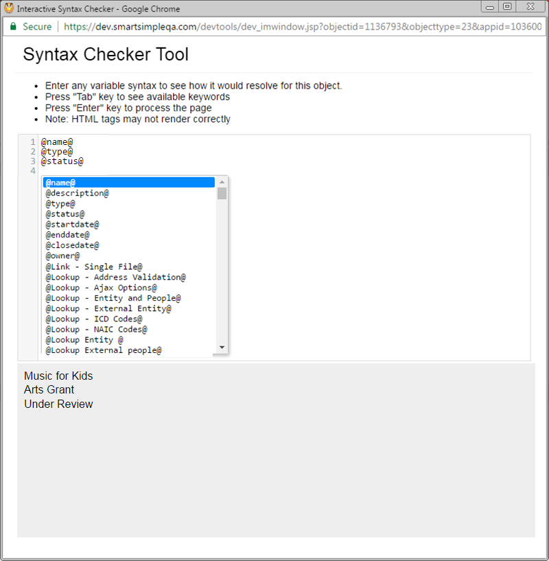Select @Lookup - Ajax Options@ entry
Image resolution: width=549 pixels, height=561 pixels.
(x=101, y=288)
